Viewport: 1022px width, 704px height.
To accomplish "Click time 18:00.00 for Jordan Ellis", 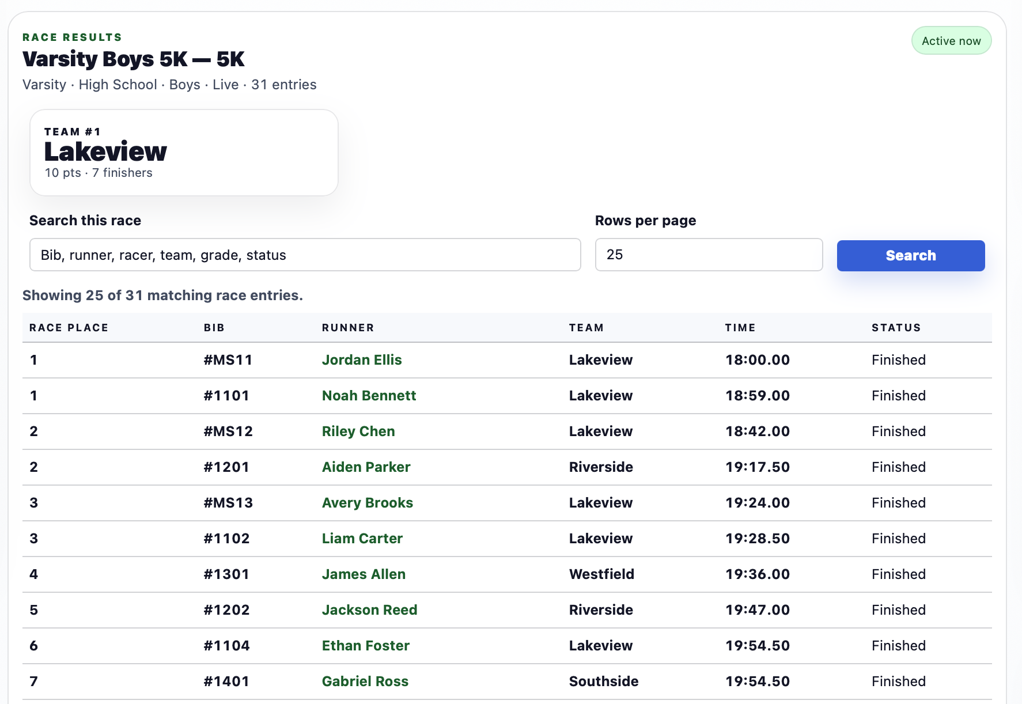I will pos(758,360).
